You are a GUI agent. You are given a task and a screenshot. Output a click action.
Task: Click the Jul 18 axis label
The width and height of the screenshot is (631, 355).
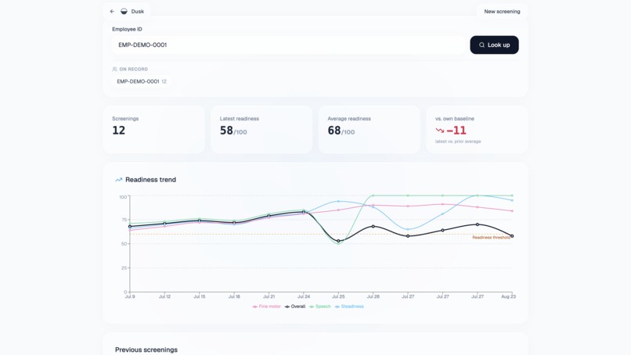[234, 296]
